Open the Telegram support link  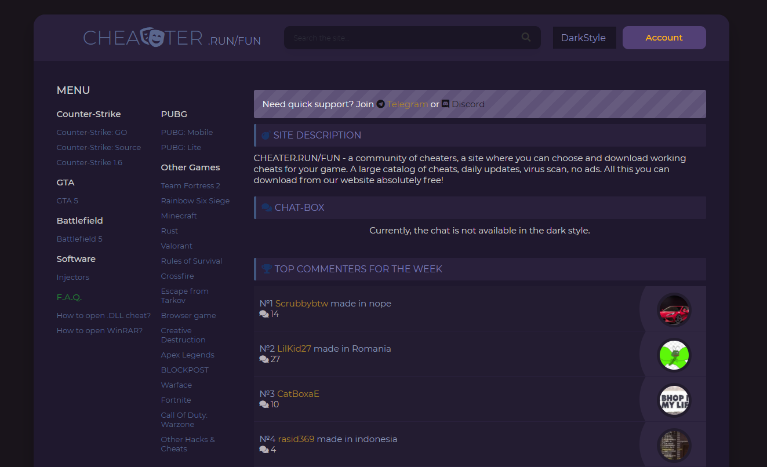[408, 104]
